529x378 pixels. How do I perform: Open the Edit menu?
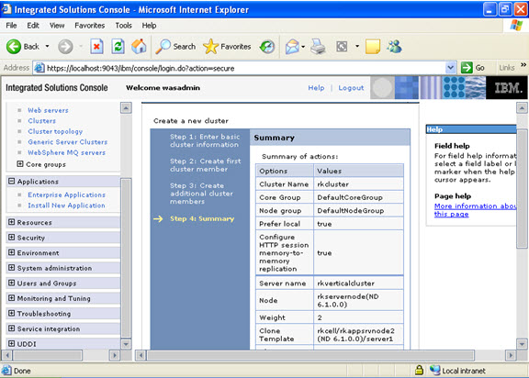[x=33, y=26]
